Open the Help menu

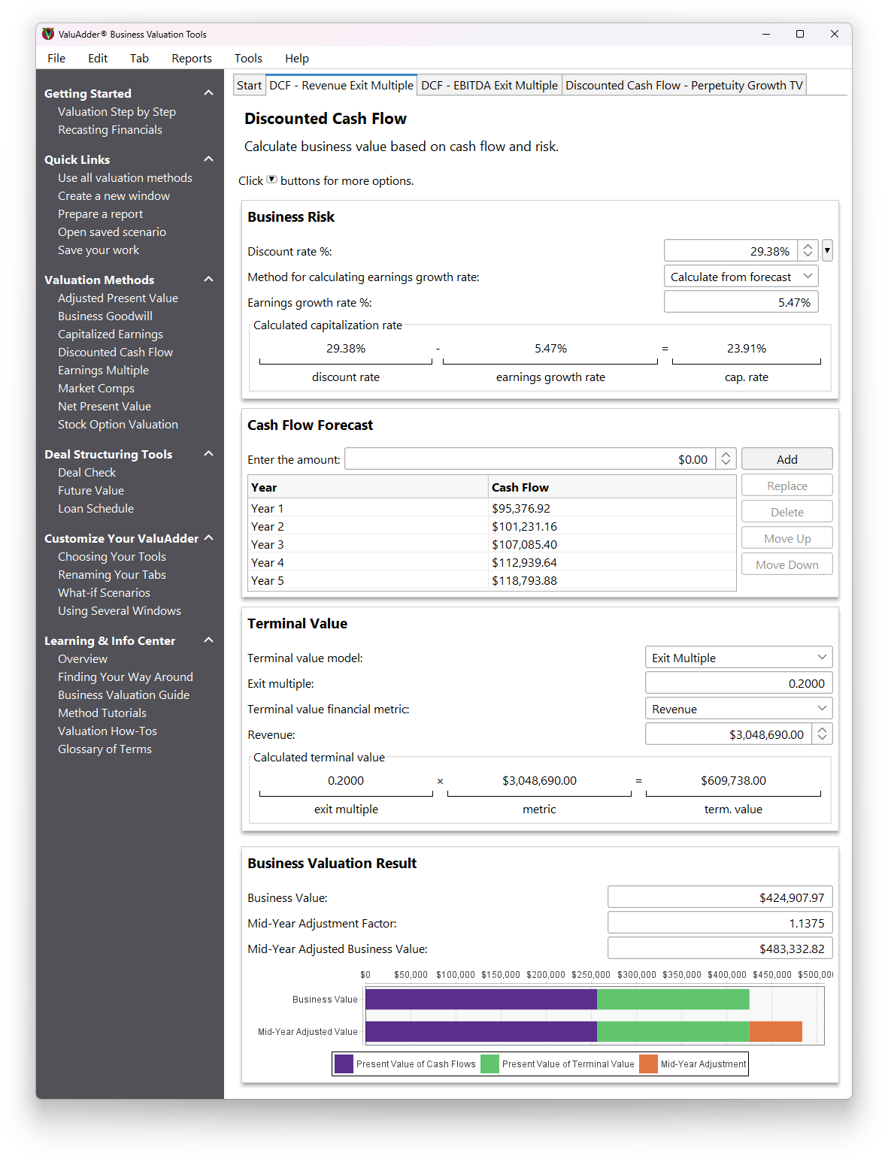tap(297, 58)
